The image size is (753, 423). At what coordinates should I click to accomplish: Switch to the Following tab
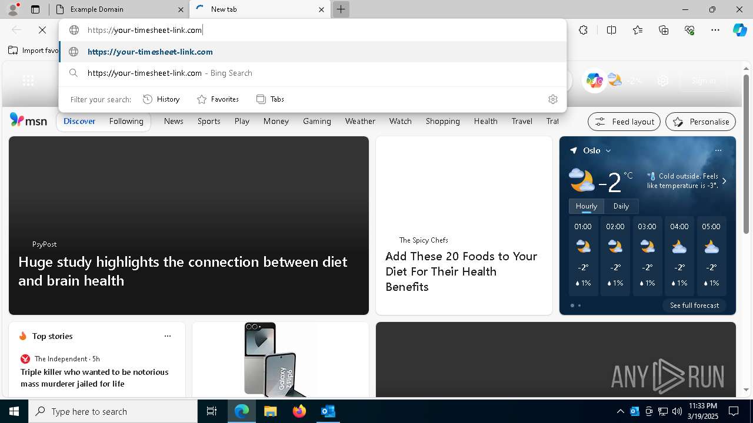[126, 121]
